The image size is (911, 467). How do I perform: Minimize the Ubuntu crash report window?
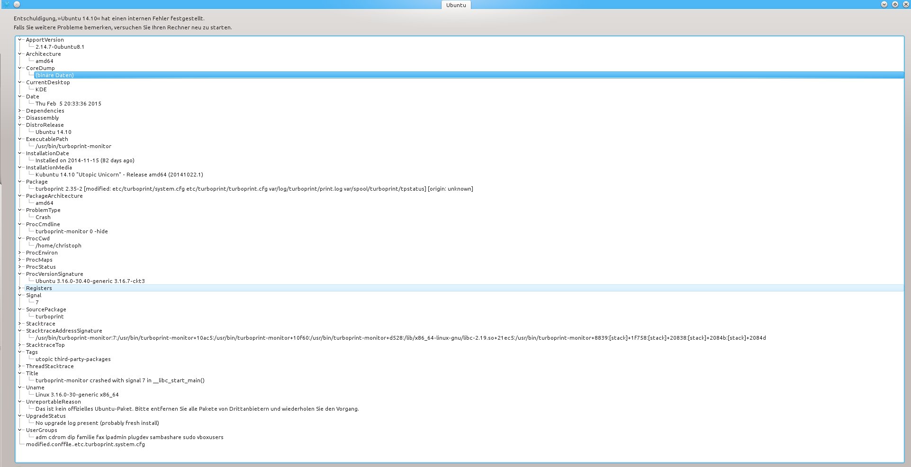point(884,4)
